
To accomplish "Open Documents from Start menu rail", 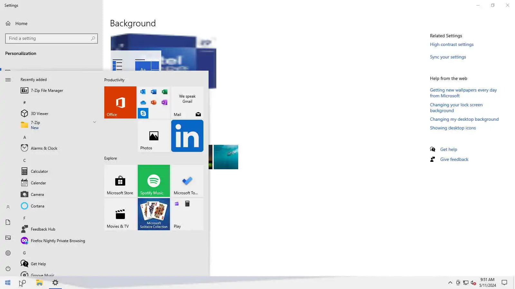I will coord(8,222).
